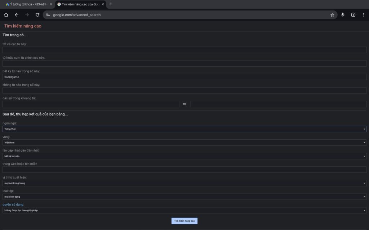Image resolution: width=369 pixels, height=230 pixels.
Task: Click the "Tìm kiếm nâng cao" search button
Action: (184, 221)
